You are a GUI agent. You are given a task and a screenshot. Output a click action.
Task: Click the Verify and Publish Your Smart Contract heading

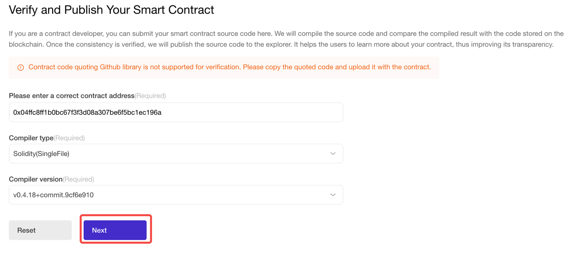tap(112, 10)
